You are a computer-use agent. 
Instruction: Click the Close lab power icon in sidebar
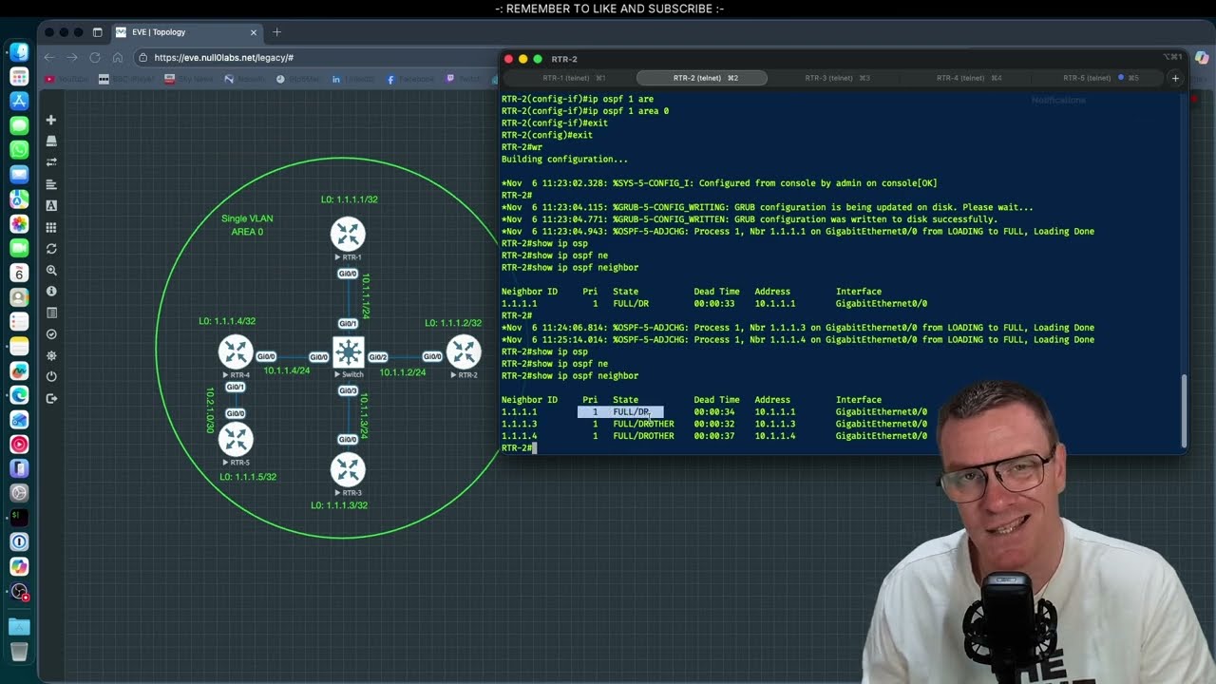(51, 377)
